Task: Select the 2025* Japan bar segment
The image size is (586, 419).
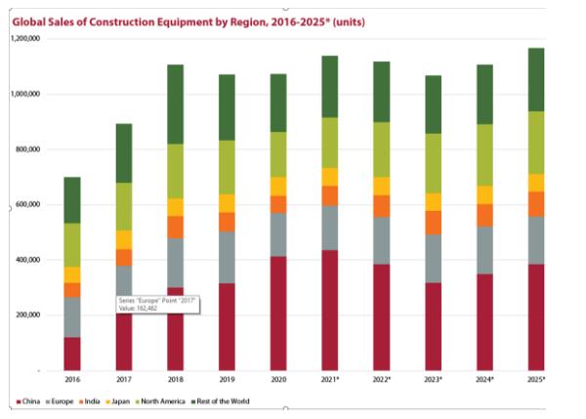Action: 536,184
